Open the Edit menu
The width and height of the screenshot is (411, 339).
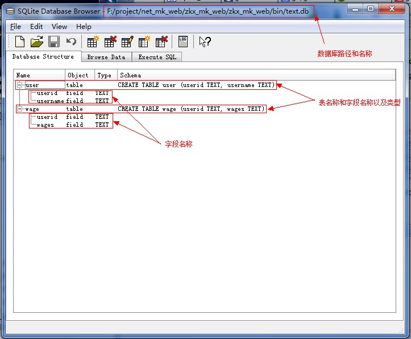click(x=36, y=27)
